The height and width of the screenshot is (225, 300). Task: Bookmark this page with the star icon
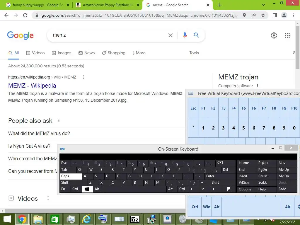pos(263,15)
